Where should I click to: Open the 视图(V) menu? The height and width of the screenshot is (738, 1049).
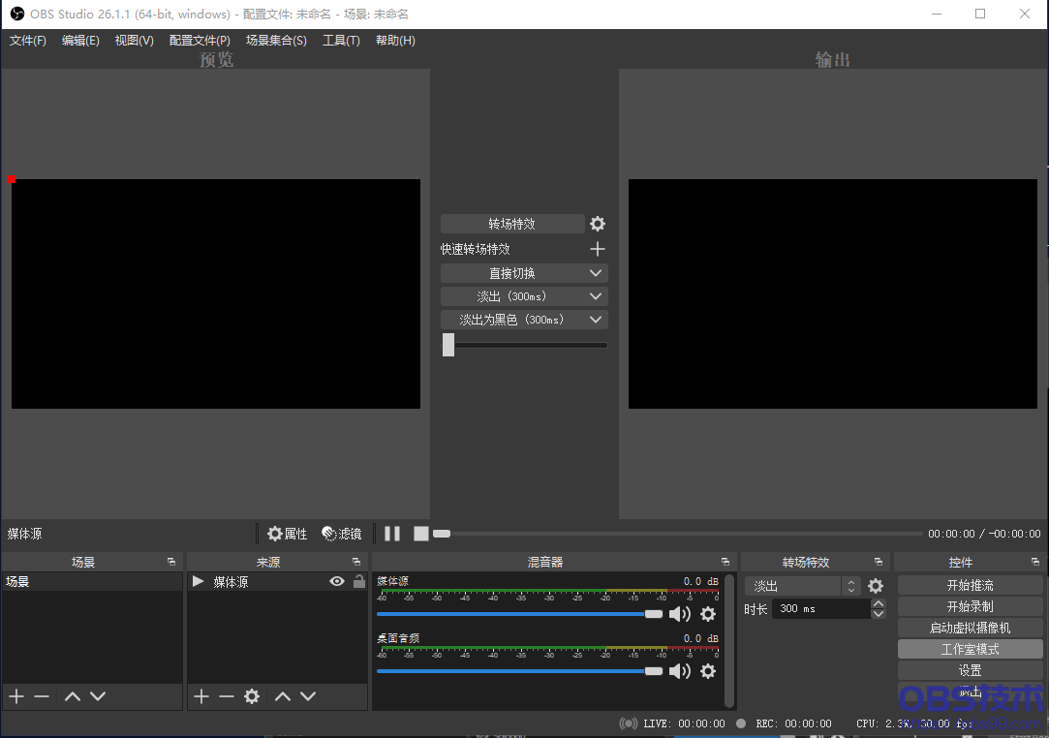[134, 40]
